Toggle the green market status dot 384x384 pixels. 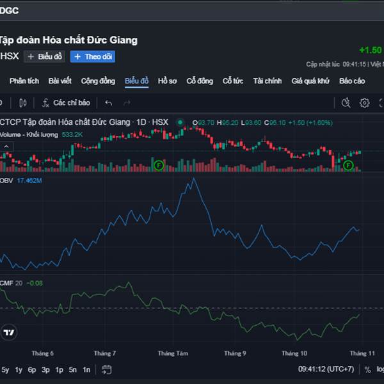point(180,122)
